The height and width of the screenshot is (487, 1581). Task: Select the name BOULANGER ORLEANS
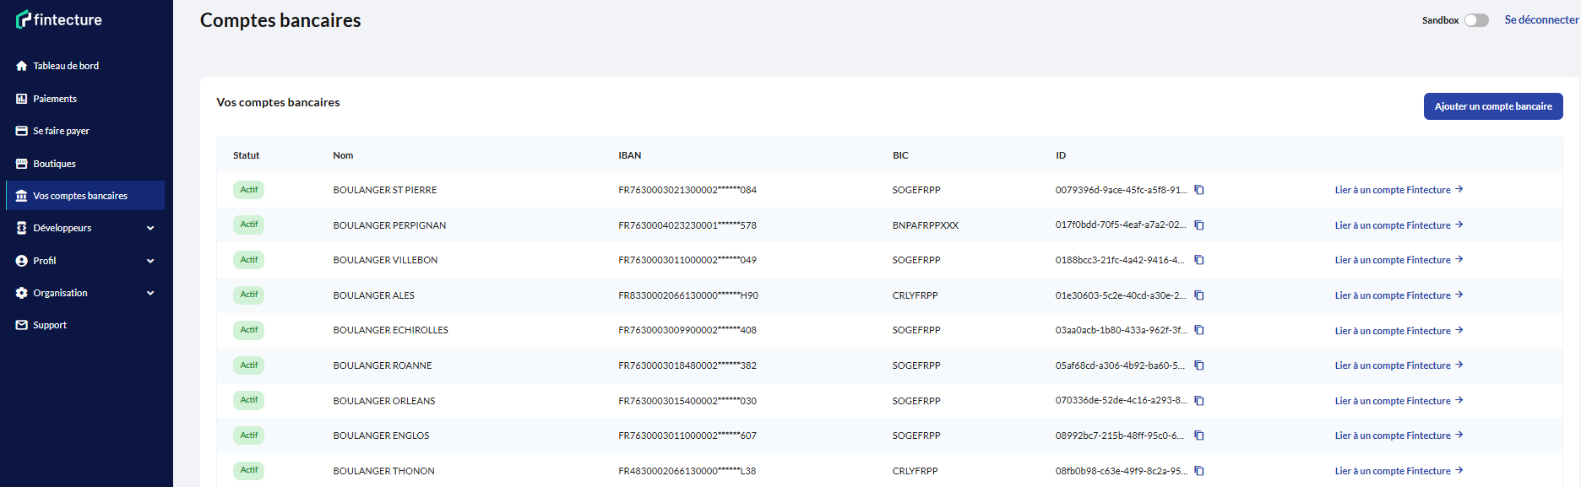pos(384,401)
